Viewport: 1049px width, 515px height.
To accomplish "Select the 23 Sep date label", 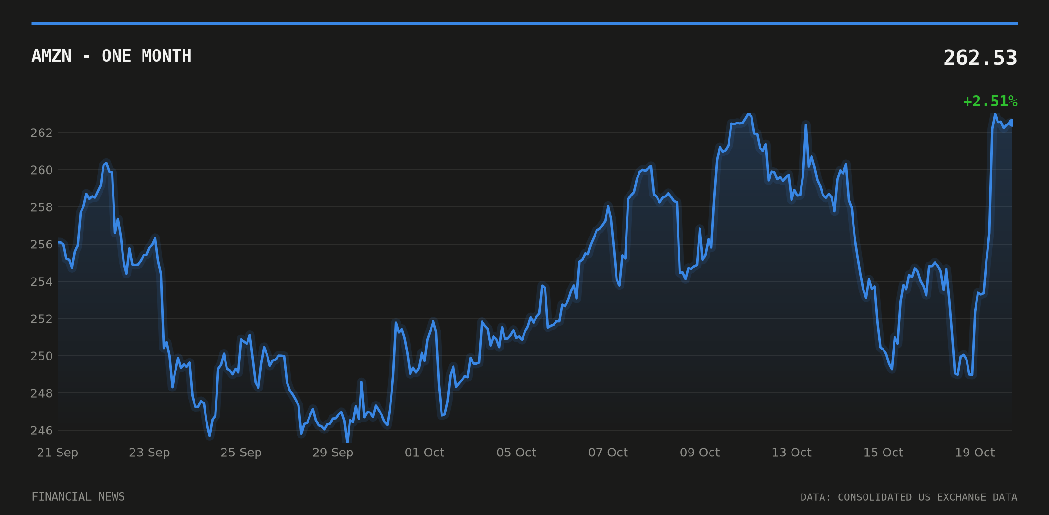I will [149, 453].
